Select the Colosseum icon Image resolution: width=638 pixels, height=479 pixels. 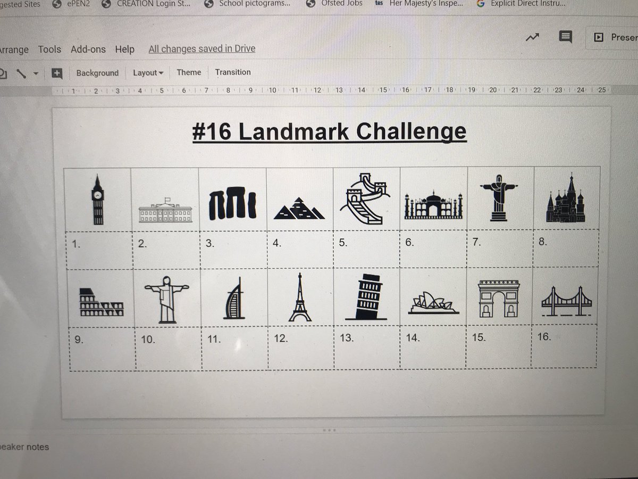point(102,302)
